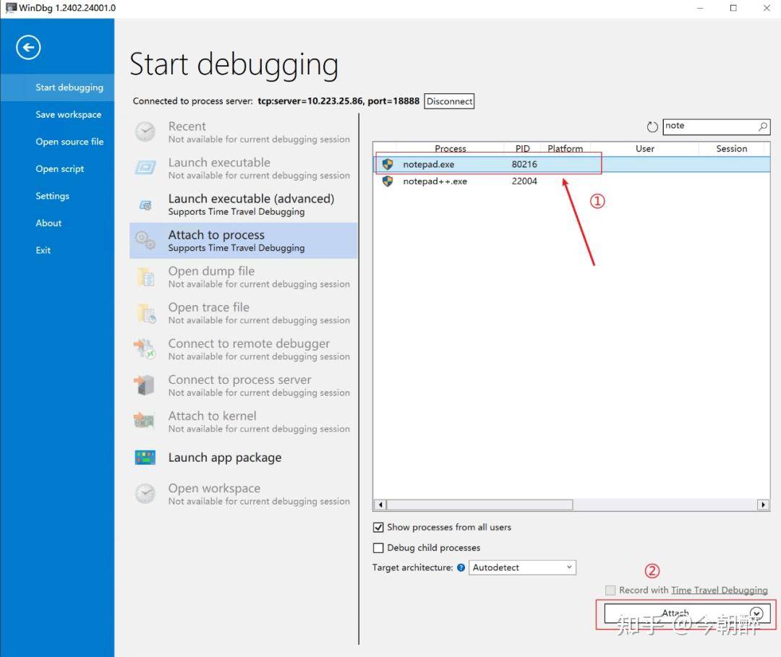This screenshot has width=781, height=657.
Task: Open the Time Travel Debugging link
Action: point(720,590)
